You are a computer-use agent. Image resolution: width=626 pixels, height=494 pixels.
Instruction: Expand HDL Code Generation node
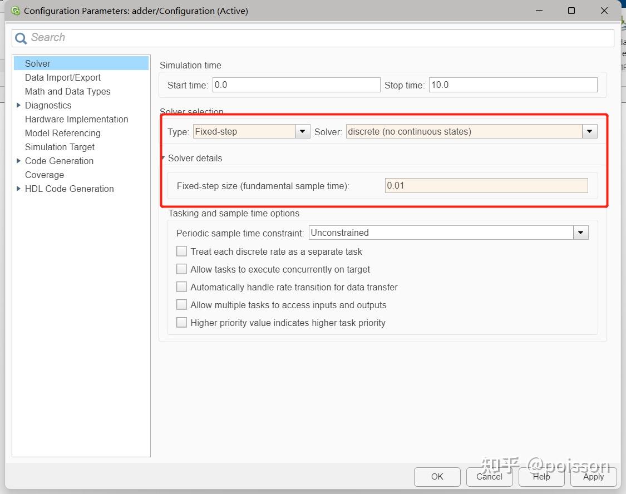(x=19, y=189)
